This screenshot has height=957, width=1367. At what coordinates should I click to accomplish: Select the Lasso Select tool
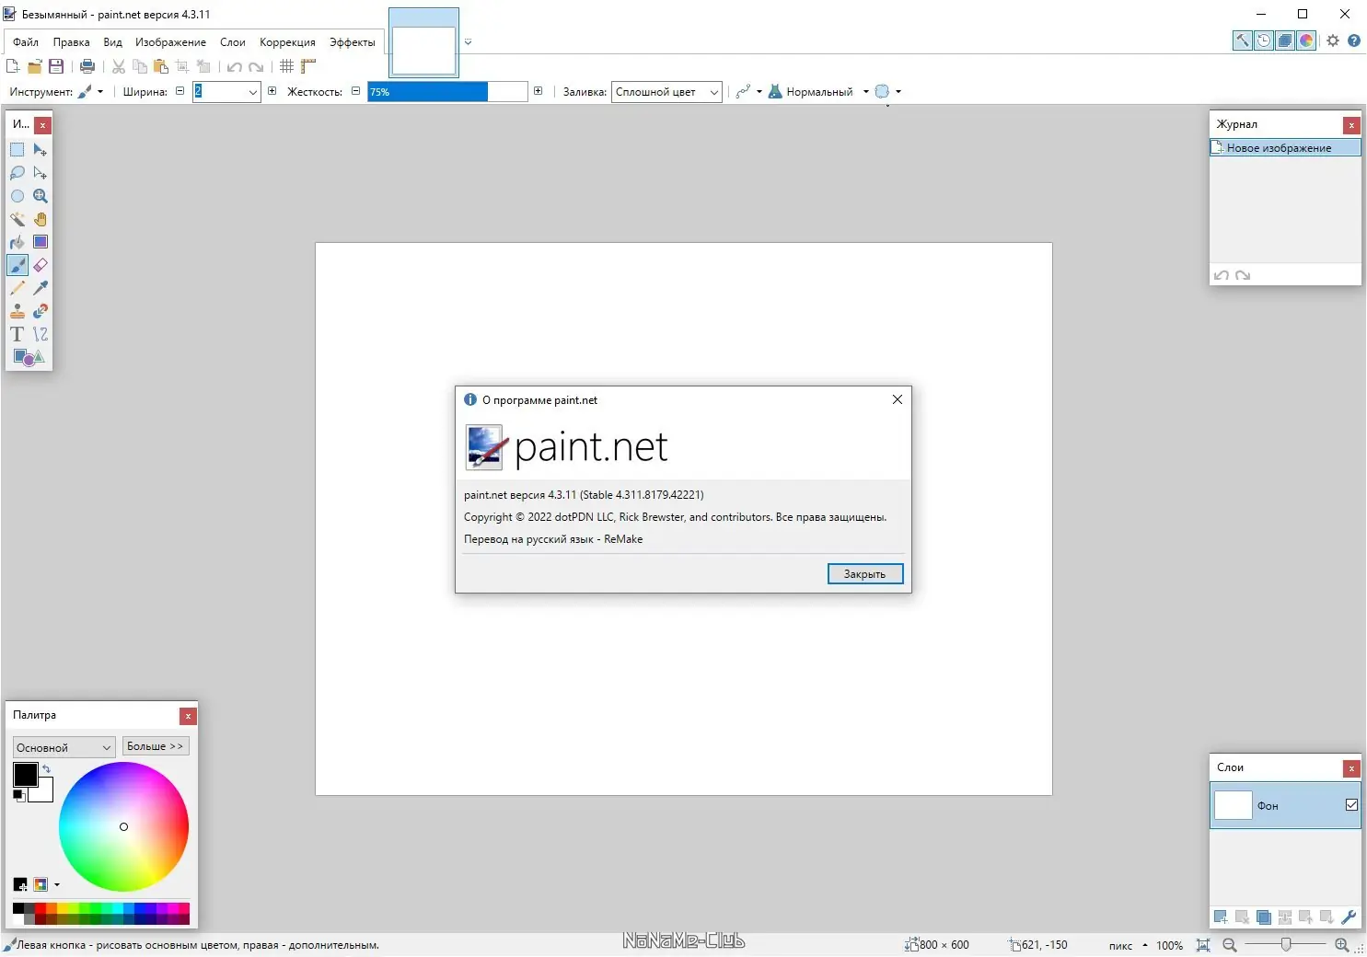click(17, 173)
